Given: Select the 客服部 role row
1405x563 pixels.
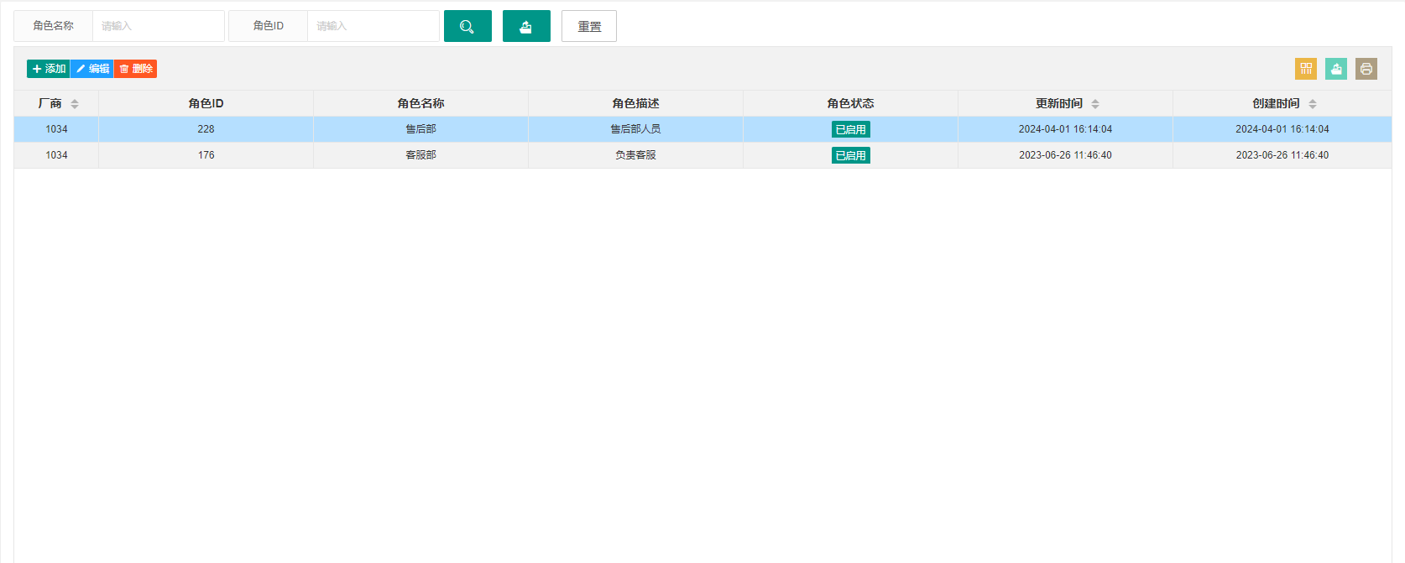Looking at the screenshot, I should click(x=702, y=155).
